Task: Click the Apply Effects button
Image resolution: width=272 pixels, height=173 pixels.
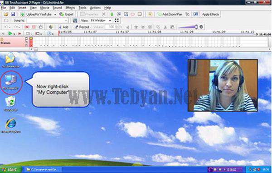Action: pyautogui.click(x=210, y=14)
